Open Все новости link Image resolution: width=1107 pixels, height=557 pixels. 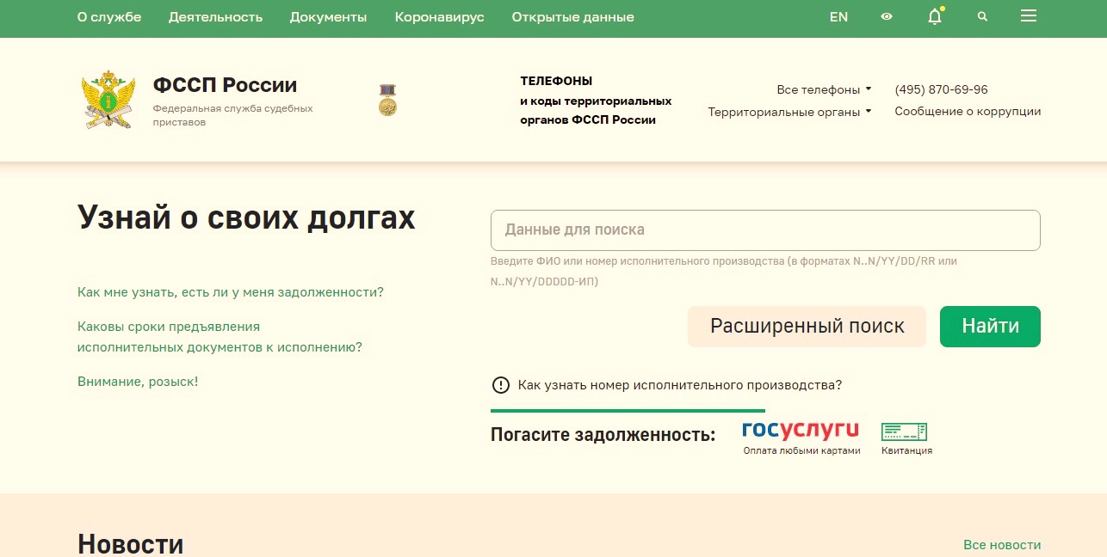[1003, 544]
